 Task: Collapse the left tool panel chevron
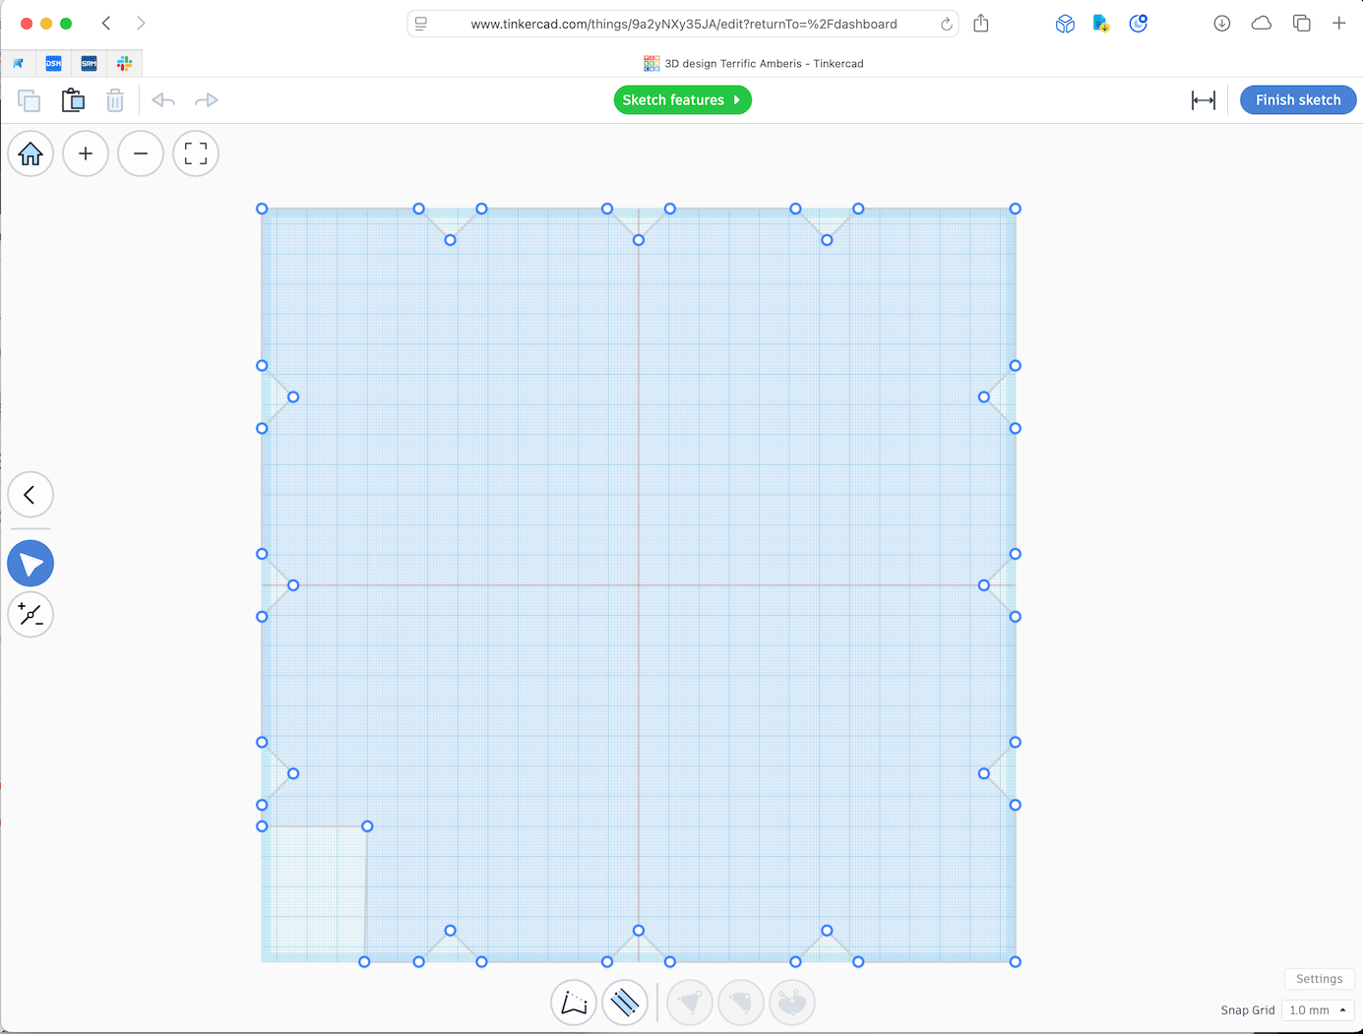31,495
